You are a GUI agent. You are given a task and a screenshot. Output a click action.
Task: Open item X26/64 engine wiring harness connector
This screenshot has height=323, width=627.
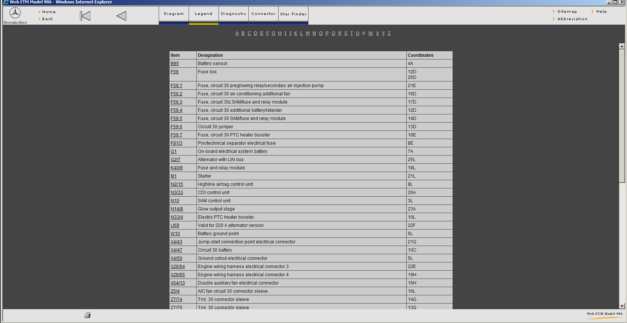(x=178, y=267)
